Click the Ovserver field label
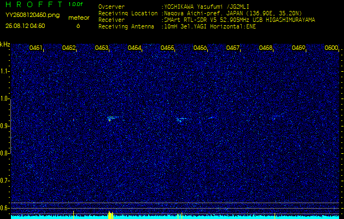The image size is (344, 219). click(112, 7)
